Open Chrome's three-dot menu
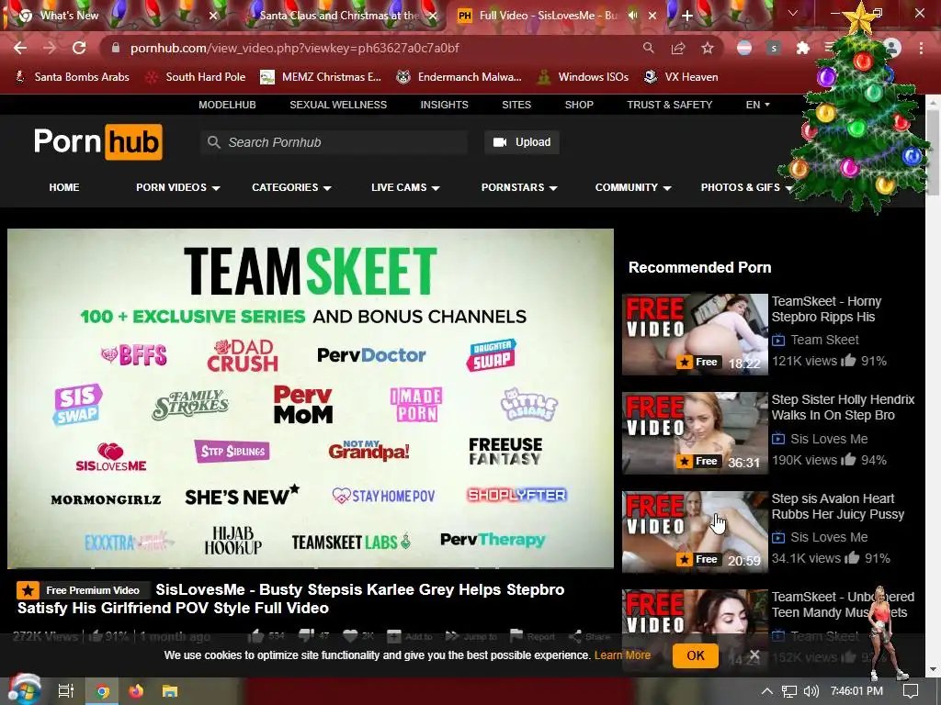The image size is (941, 705). (x=921, y=48)
